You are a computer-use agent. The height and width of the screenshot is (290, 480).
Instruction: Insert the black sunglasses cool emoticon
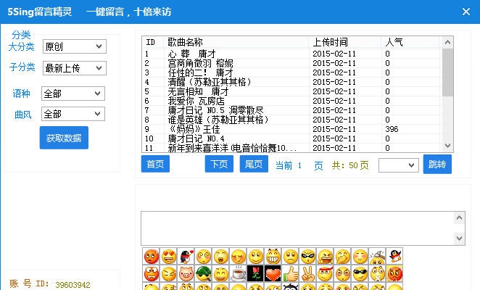point(360,274)
